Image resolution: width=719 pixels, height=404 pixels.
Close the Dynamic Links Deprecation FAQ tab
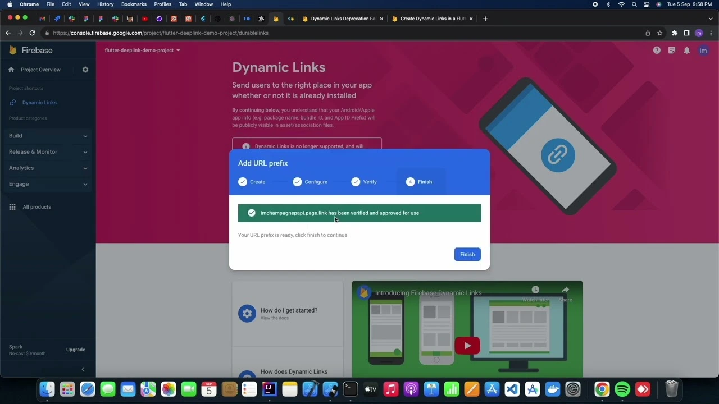coord(381,19)
